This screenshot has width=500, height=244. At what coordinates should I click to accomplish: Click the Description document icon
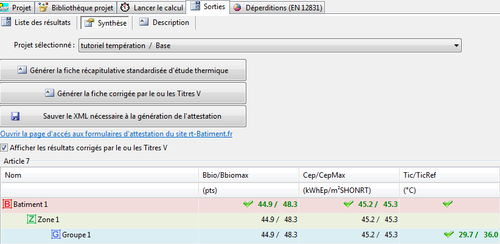144,22
